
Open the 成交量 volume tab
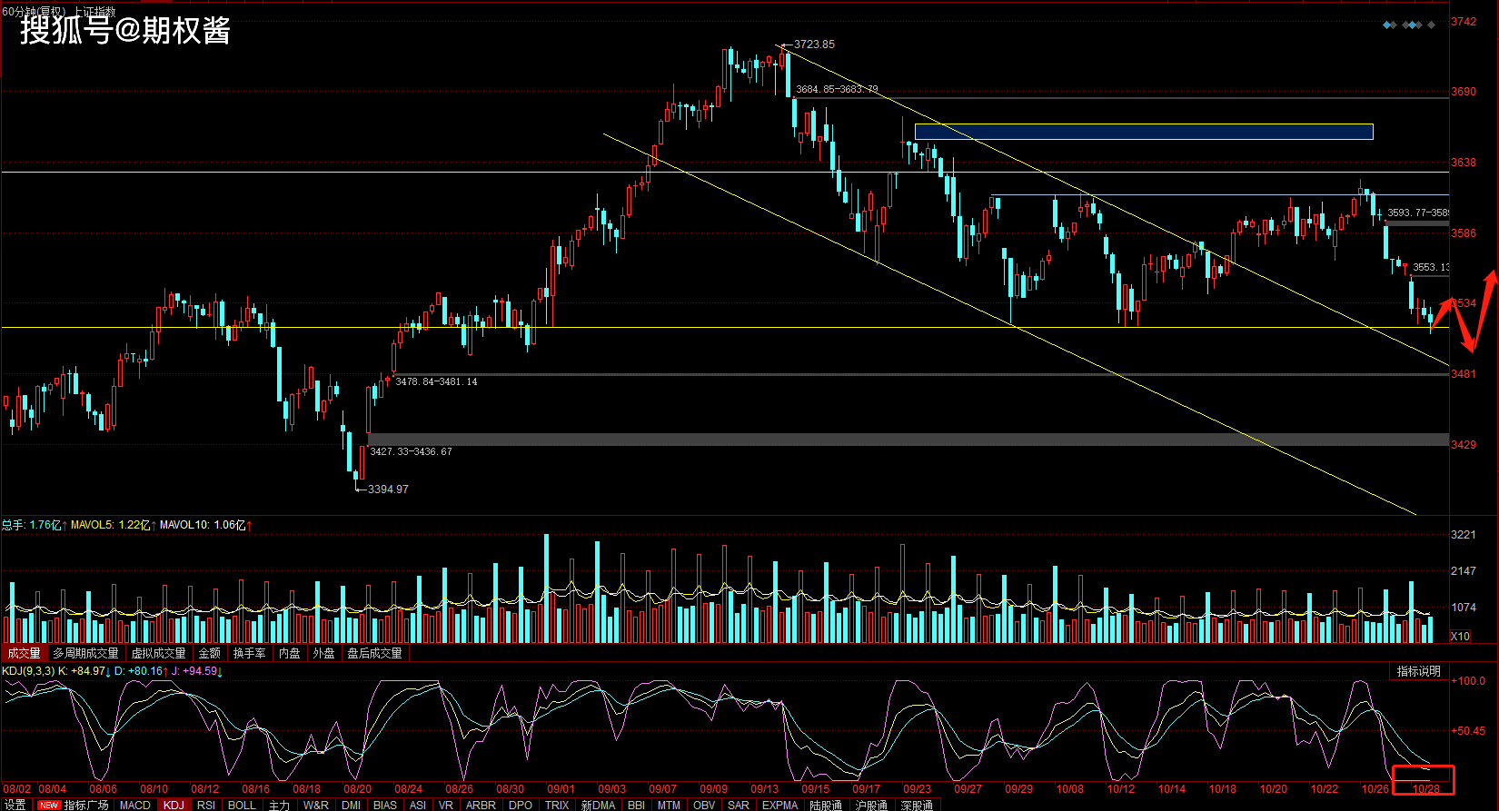coord(25,653)
